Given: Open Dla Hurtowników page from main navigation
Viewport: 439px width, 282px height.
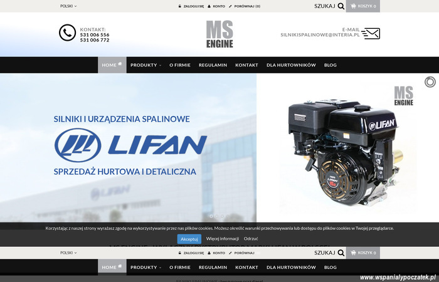Looking at the screenshot, I should (291, 65).
